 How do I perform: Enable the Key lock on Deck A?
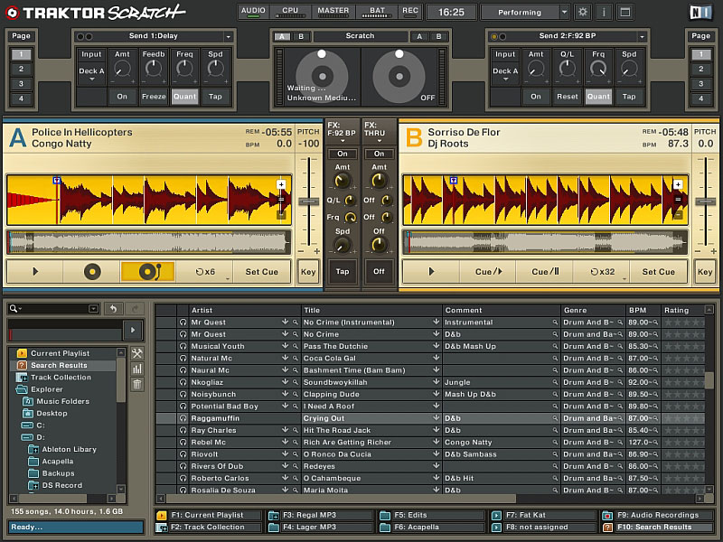(x=308, y=271)
